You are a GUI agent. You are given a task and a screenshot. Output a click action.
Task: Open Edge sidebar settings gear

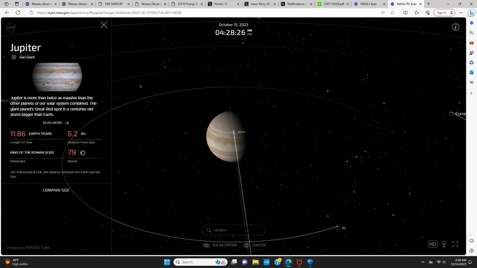(471, 251)
